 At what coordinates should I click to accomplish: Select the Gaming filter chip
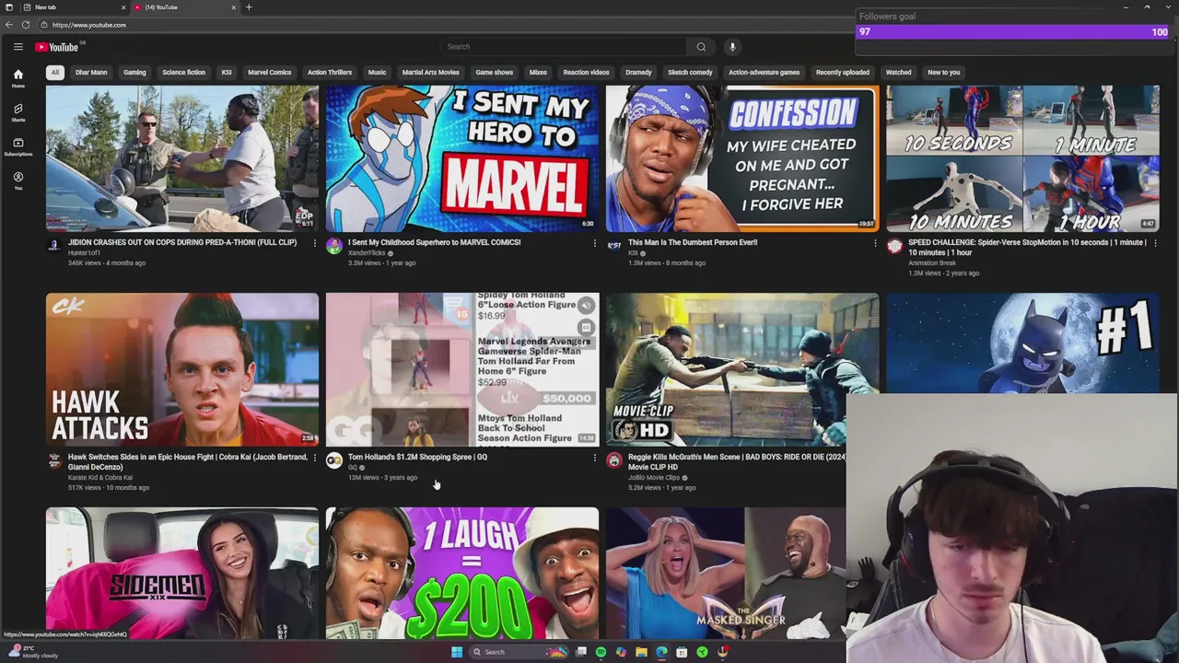click(x=134, y=73)
